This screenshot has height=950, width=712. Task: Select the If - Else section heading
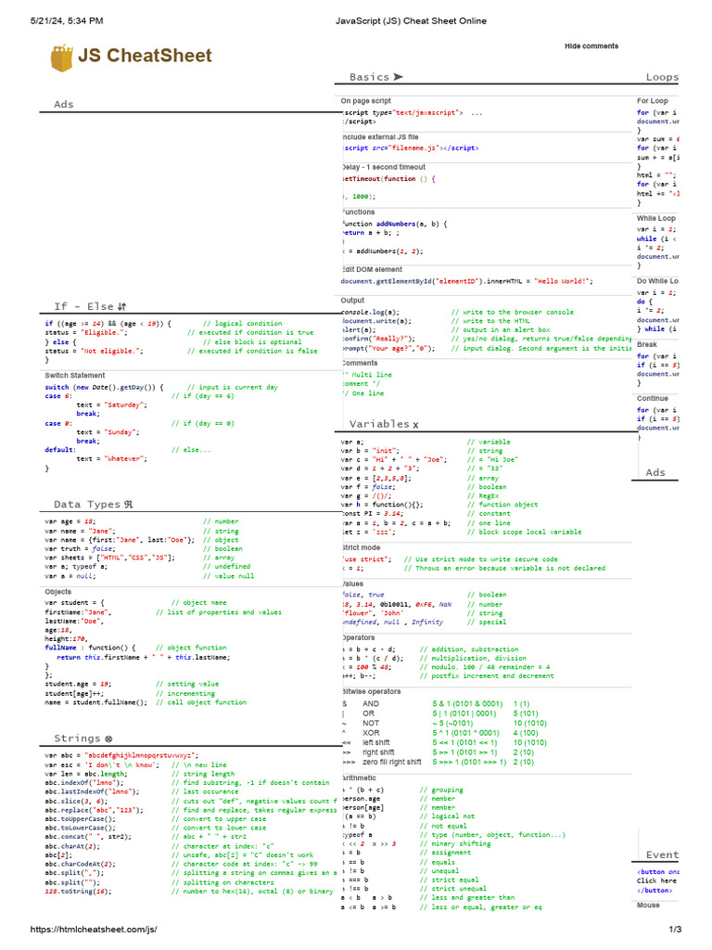(84, 306)
